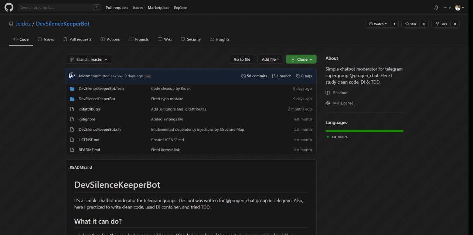Expand the Add file dropdown
The height and width of the screenshot is (235, 473).
point(270,59)
